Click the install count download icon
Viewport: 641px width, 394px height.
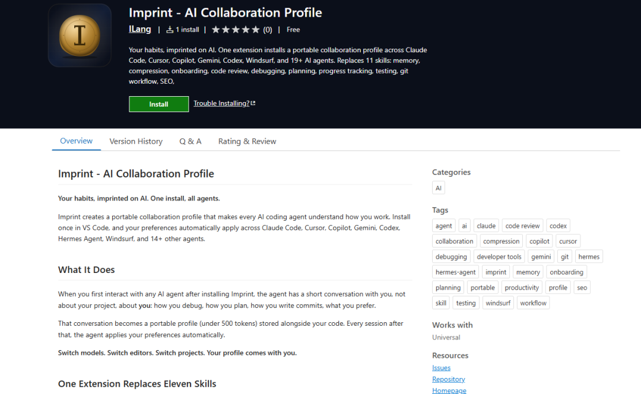click(170, 30)
